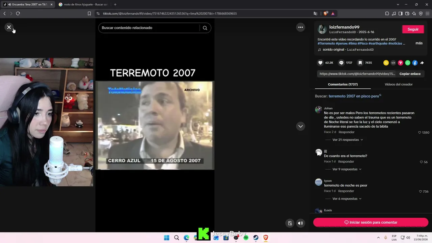Mute the video sound
The height and width of the screenshot is (243, 432).
(300, 223)
